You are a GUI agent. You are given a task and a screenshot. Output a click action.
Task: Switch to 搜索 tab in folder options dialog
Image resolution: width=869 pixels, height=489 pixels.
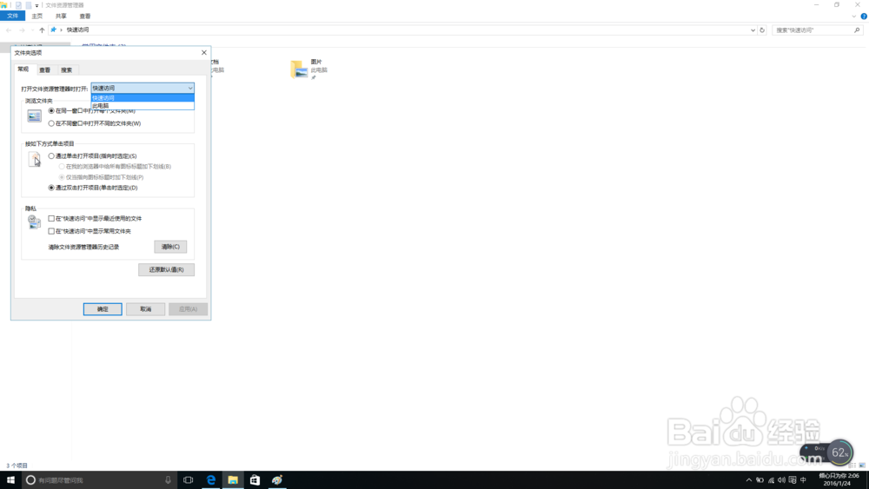pyautogui.click(x=67, y=69)
